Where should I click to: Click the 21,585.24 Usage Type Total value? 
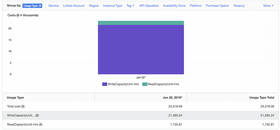[268, 115]
